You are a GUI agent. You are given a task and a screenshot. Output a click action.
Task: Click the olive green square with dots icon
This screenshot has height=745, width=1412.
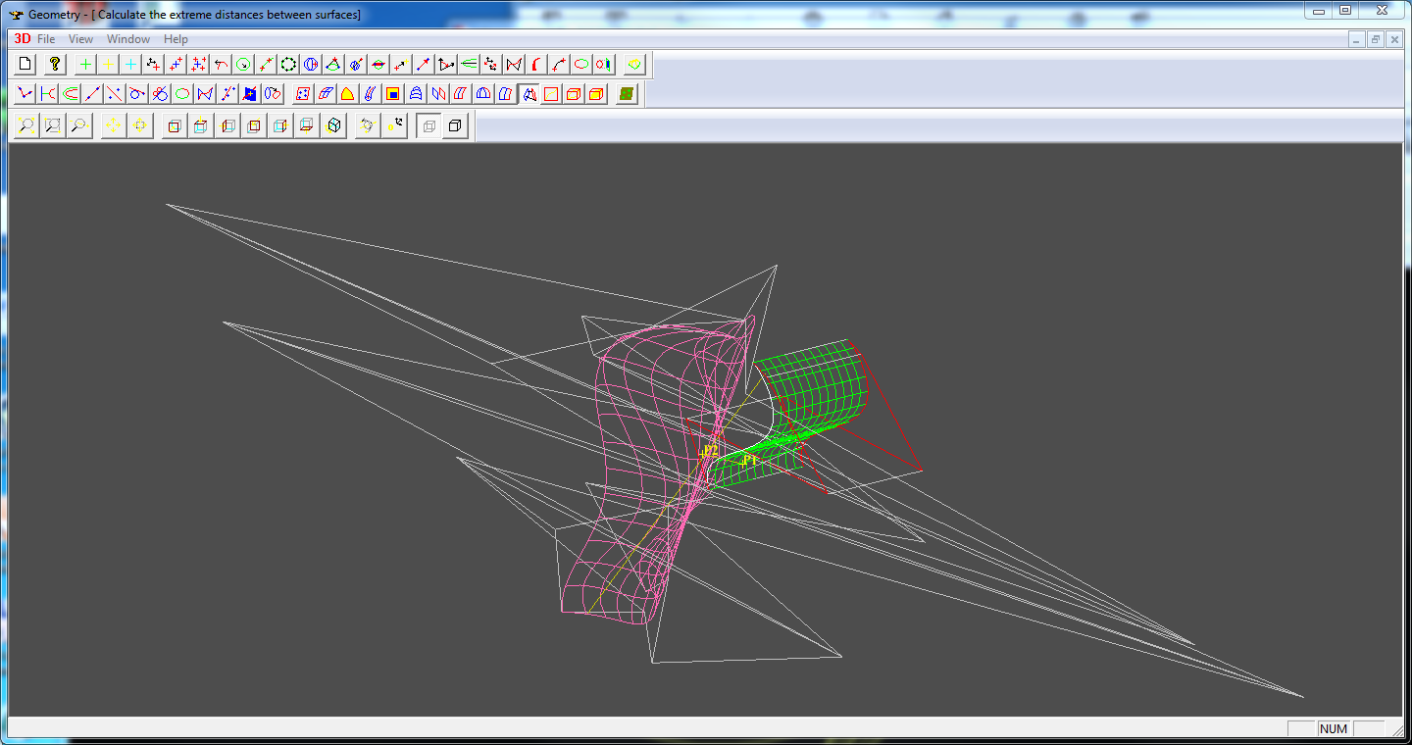pos(627,94)
